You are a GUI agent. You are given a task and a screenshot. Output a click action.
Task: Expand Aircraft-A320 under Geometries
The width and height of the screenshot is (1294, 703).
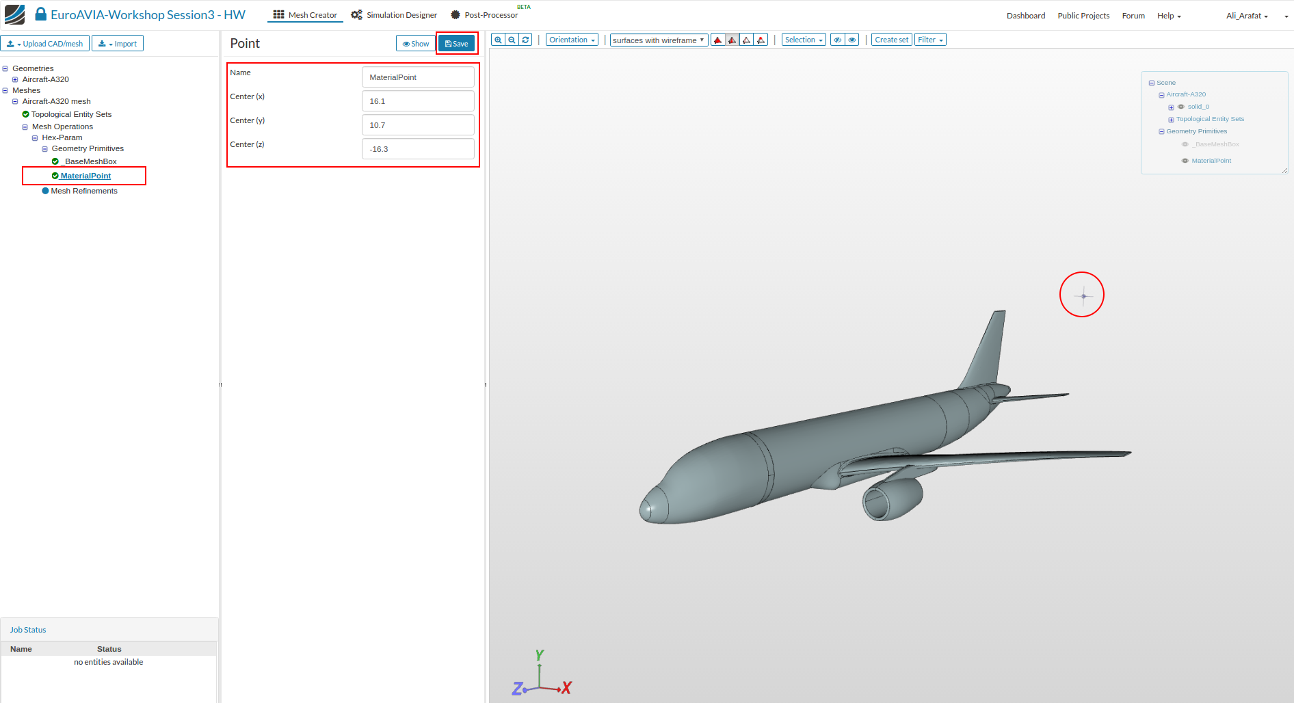15,79
